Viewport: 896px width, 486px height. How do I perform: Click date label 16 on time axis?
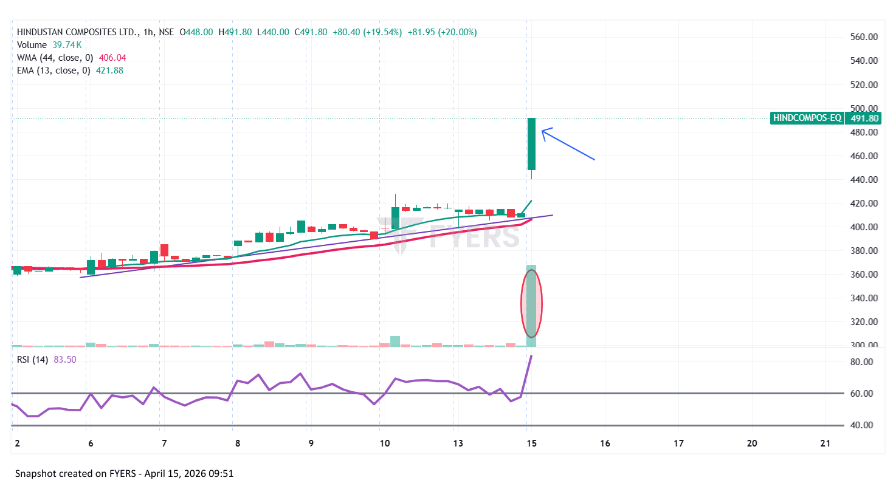click(605, 443)
